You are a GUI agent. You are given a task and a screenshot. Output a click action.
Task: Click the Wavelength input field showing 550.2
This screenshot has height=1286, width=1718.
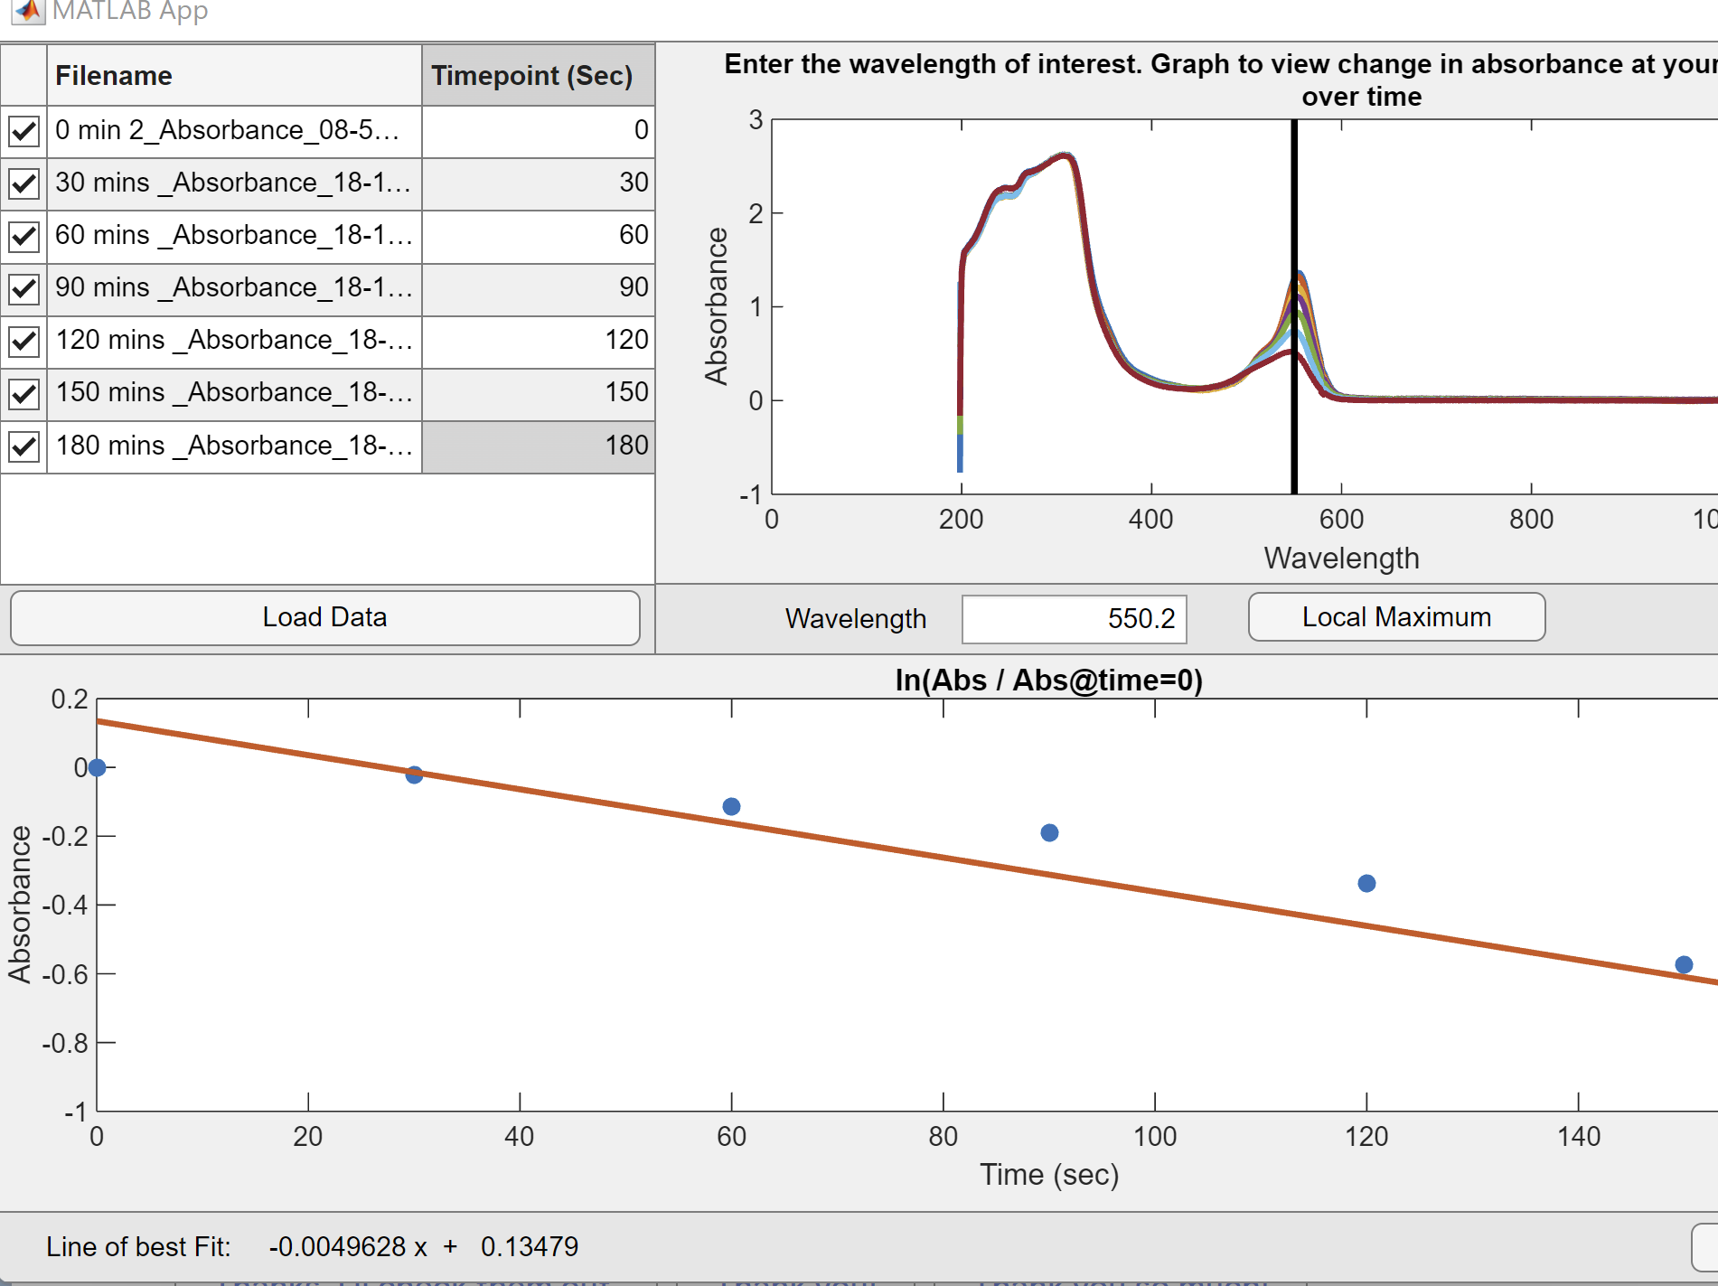(x=1074, y=619)
